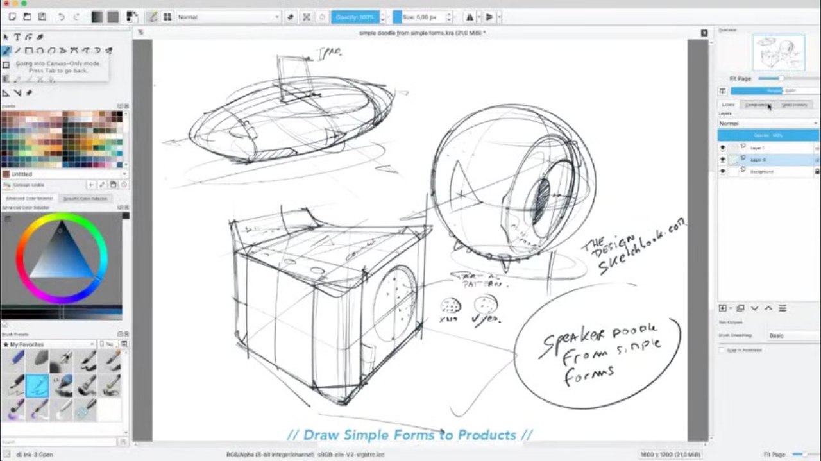Enable the Snap to Assistants checkbox
Image resolution: width=821 pixels, height=461 pixels.
(722, 350)
